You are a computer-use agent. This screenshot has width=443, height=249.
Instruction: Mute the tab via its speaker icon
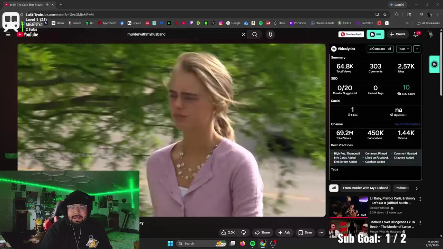point(47,5)
